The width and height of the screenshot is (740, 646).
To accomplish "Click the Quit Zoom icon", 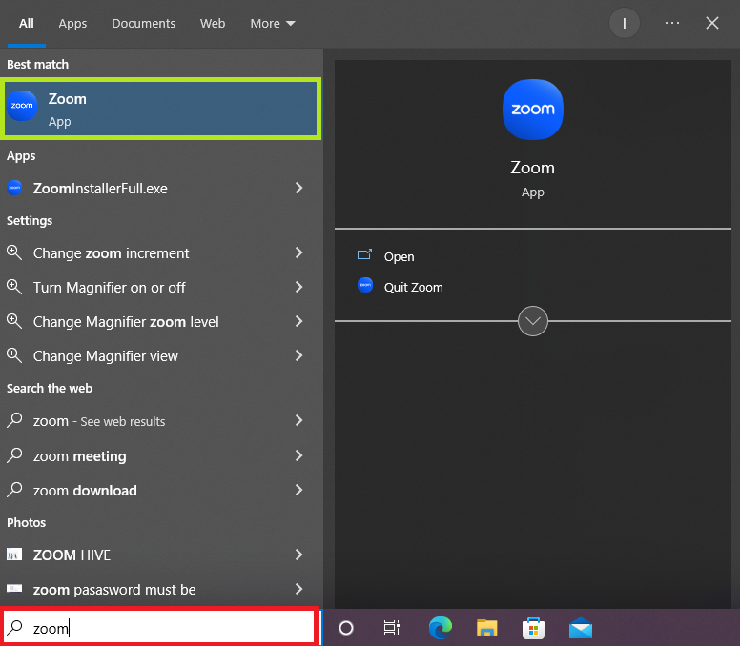I will (365, 285).
